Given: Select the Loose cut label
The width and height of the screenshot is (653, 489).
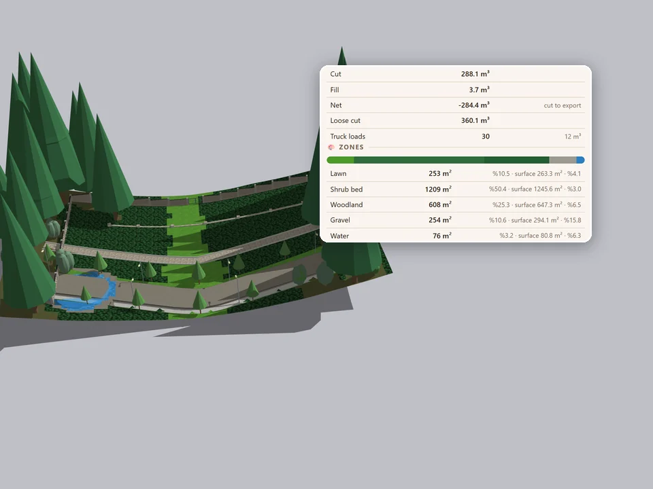Looking at the screenshot, I should tap(346, 121).
